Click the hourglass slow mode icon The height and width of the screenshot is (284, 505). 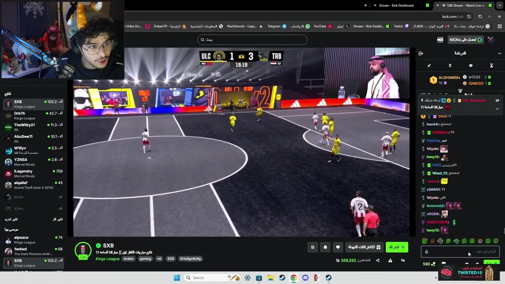492,65
